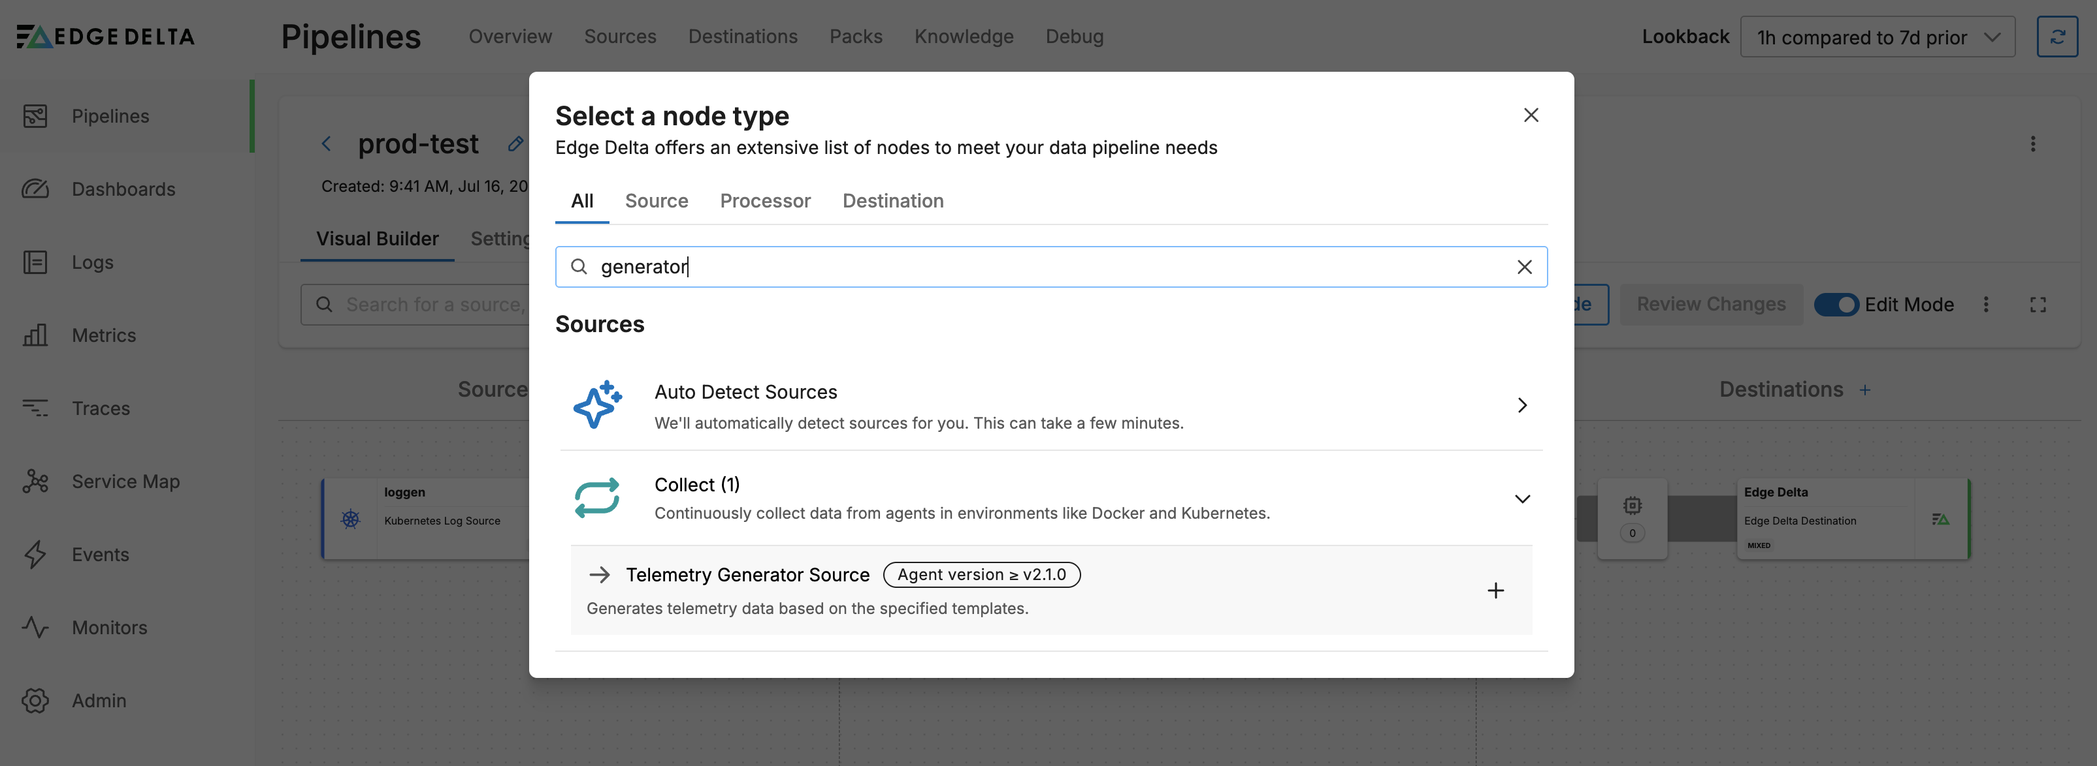Open the Debug top menu
The height and width of the screenshot is (766, 2097).
coord(1074,37)
